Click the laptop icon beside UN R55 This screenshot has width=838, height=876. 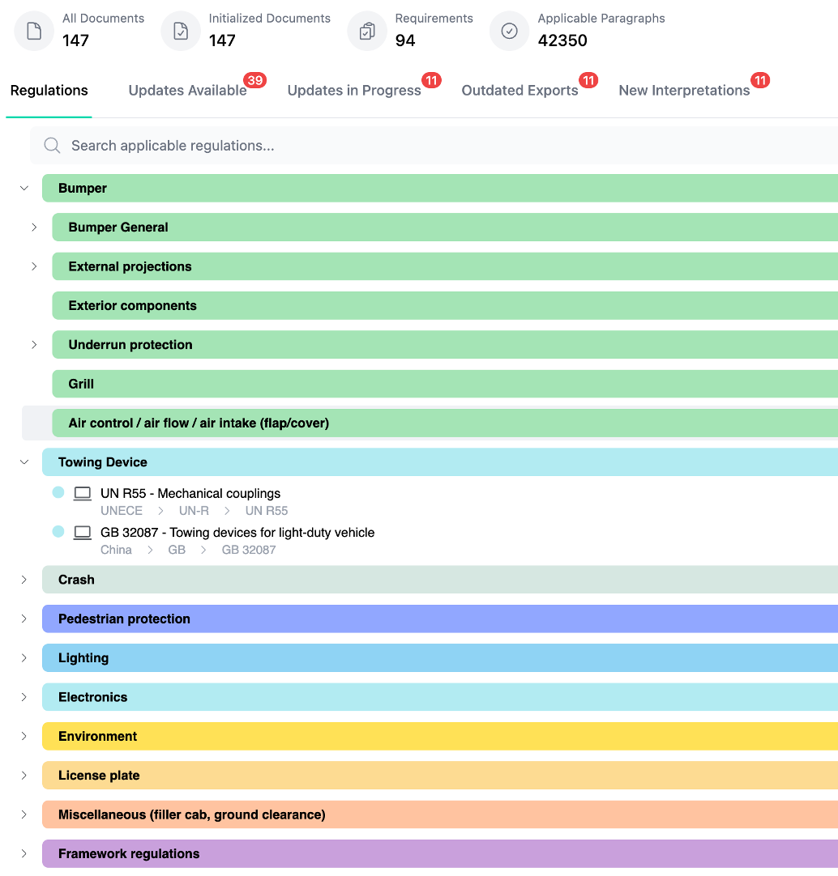(83, 493)
